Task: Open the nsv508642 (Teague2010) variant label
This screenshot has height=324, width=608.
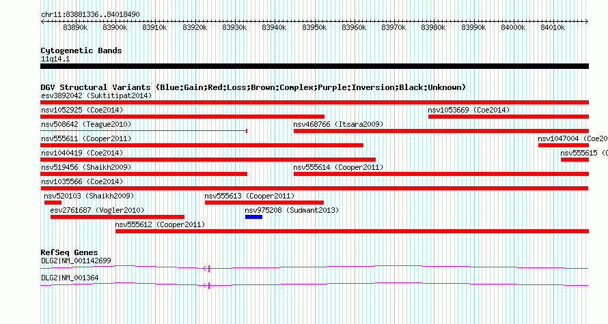Action: [x=86, y=124]
